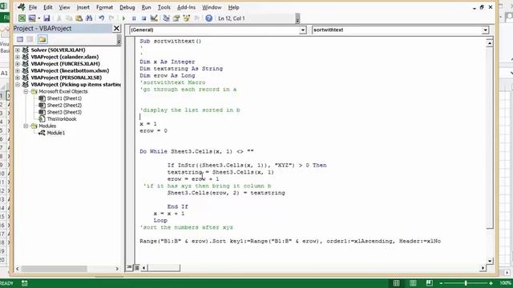Open the Edit menu
The image size is (513, 288).
(x=48, y=7)
